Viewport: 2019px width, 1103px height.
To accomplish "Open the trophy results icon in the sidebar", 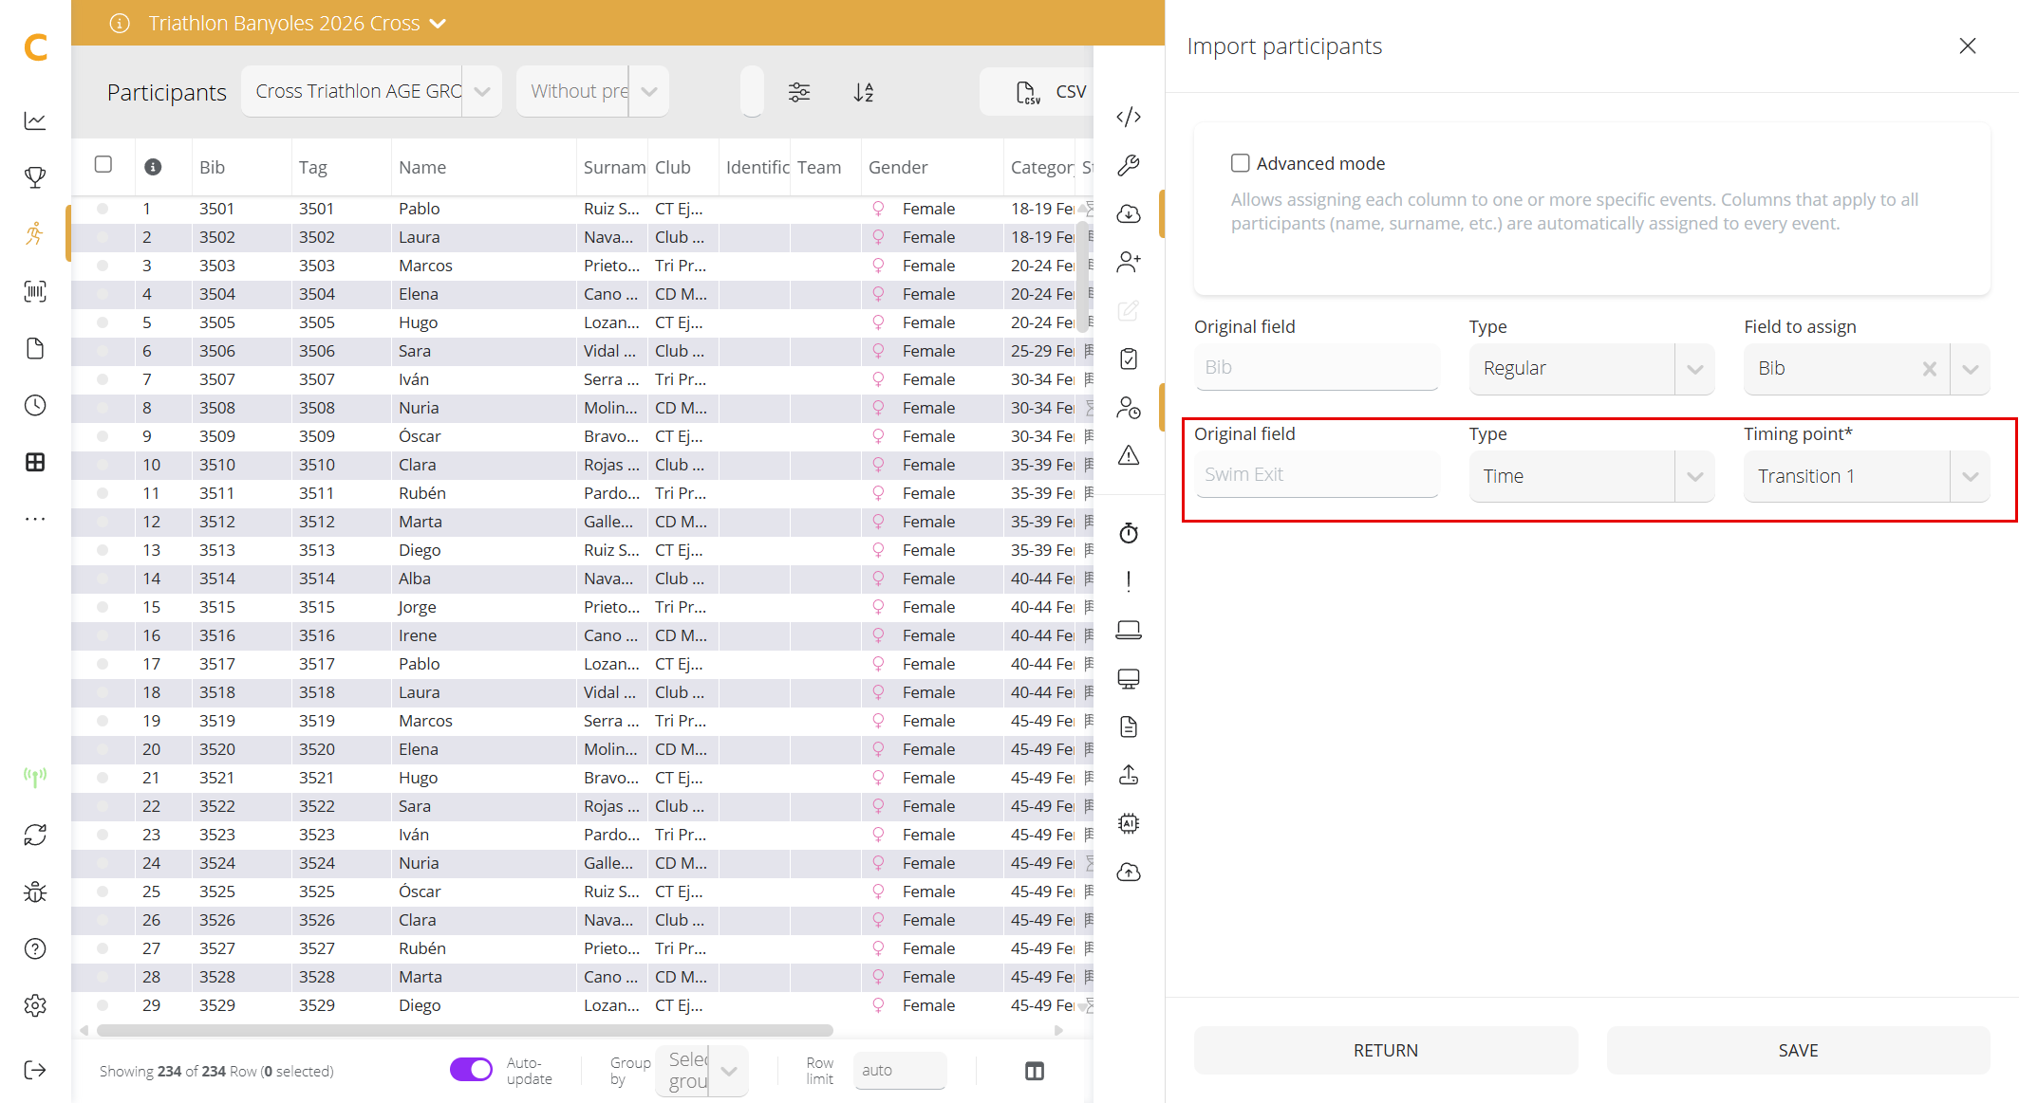I will pos(35,177).
